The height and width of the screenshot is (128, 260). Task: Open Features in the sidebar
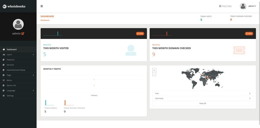[10, 60]
